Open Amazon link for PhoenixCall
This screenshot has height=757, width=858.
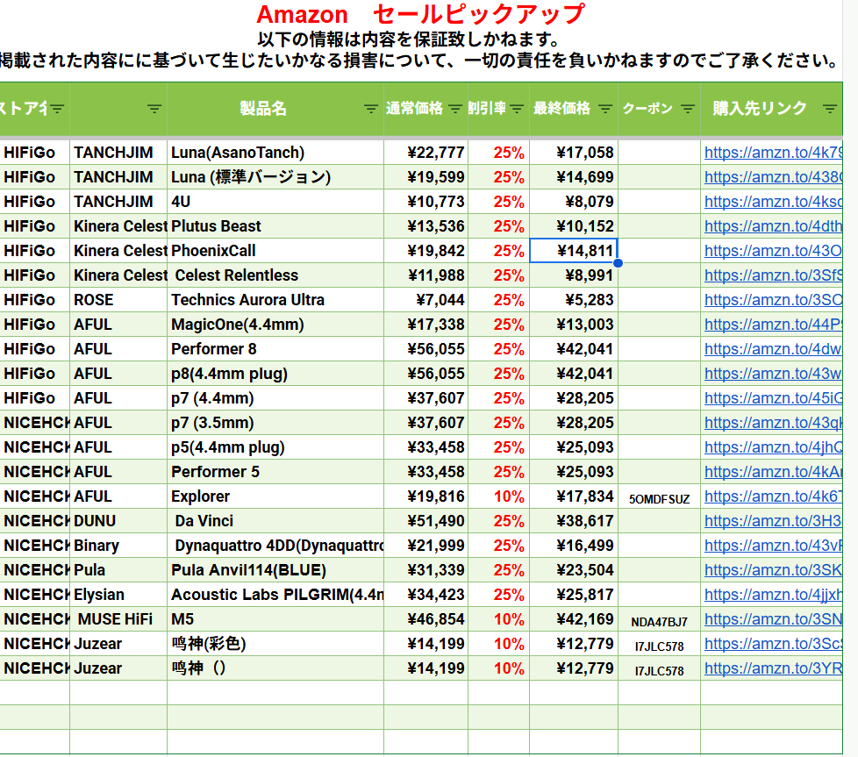click(773, 251)
